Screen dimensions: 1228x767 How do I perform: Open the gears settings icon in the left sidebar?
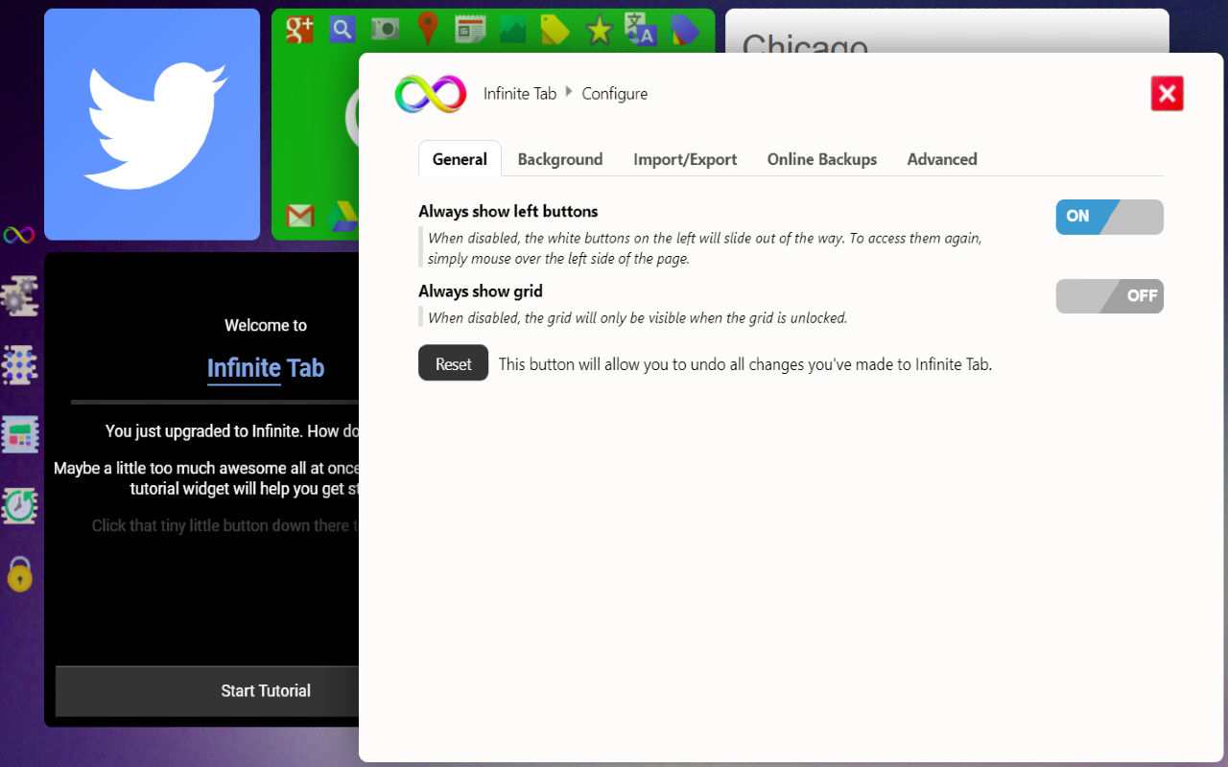[x=20, y=296]
